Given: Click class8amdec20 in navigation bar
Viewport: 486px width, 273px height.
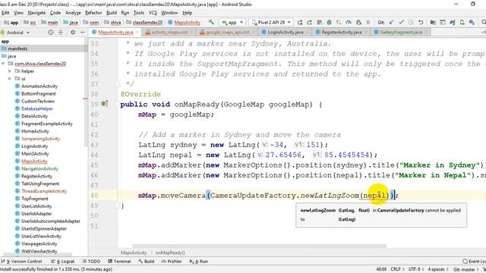Looking at the screenshot, I should (144, 22).
